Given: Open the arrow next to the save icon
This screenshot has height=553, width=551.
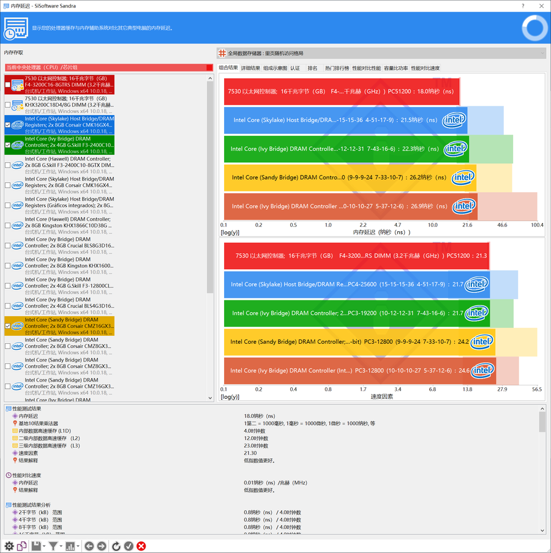Looking at the screenshot, I should (44, 546).
